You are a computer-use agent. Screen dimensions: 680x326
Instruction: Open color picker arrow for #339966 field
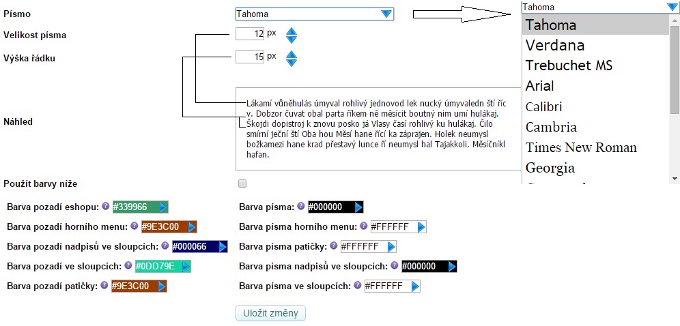163,207
